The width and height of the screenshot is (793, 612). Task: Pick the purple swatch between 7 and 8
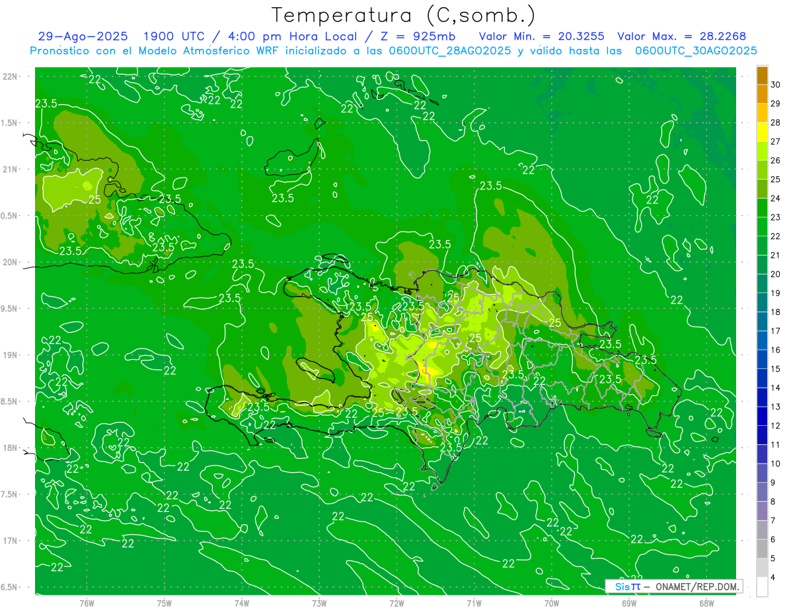pos(763,511)
